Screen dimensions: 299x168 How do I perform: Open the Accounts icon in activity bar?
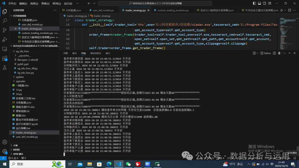5,142
